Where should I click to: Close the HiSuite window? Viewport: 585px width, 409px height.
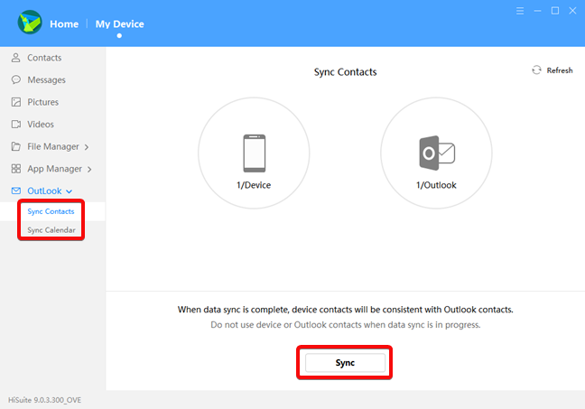click(x=572, y=11)
